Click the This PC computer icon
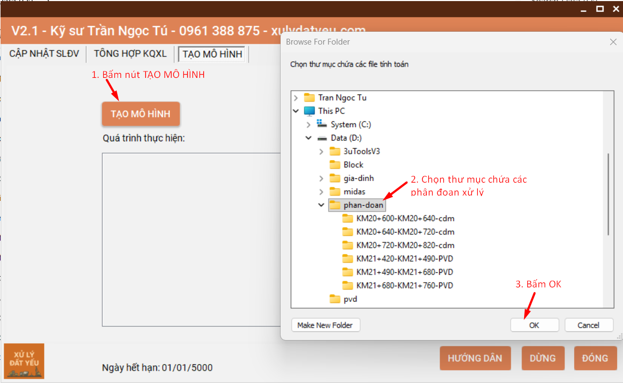 tap(309, 111)
